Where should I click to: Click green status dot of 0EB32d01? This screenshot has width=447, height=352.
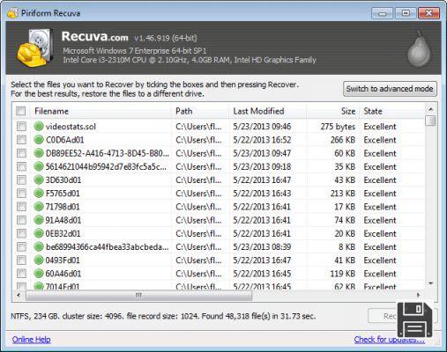point(39,233)
